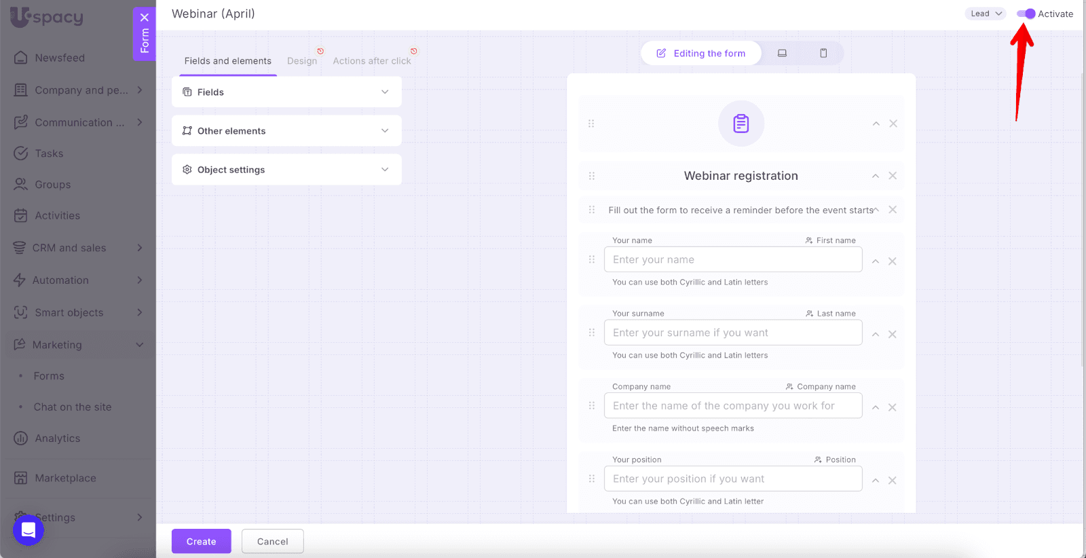Move the Company name field up
Viewport: 1086px width, 558px height.
pyautogui.click(x=876, y=407)
